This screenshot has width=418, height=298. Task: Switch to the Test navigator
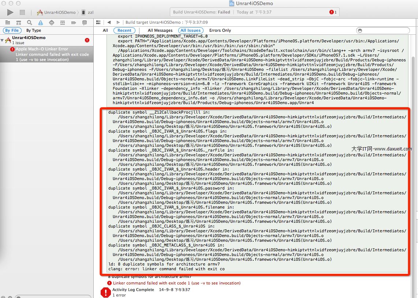click(x=52, y=23)
